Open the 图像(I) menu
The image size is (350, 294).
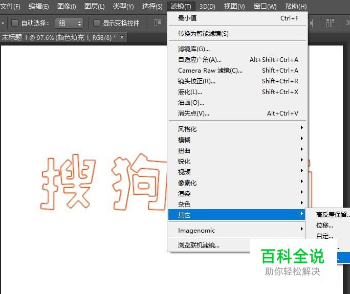coord(67,6)
